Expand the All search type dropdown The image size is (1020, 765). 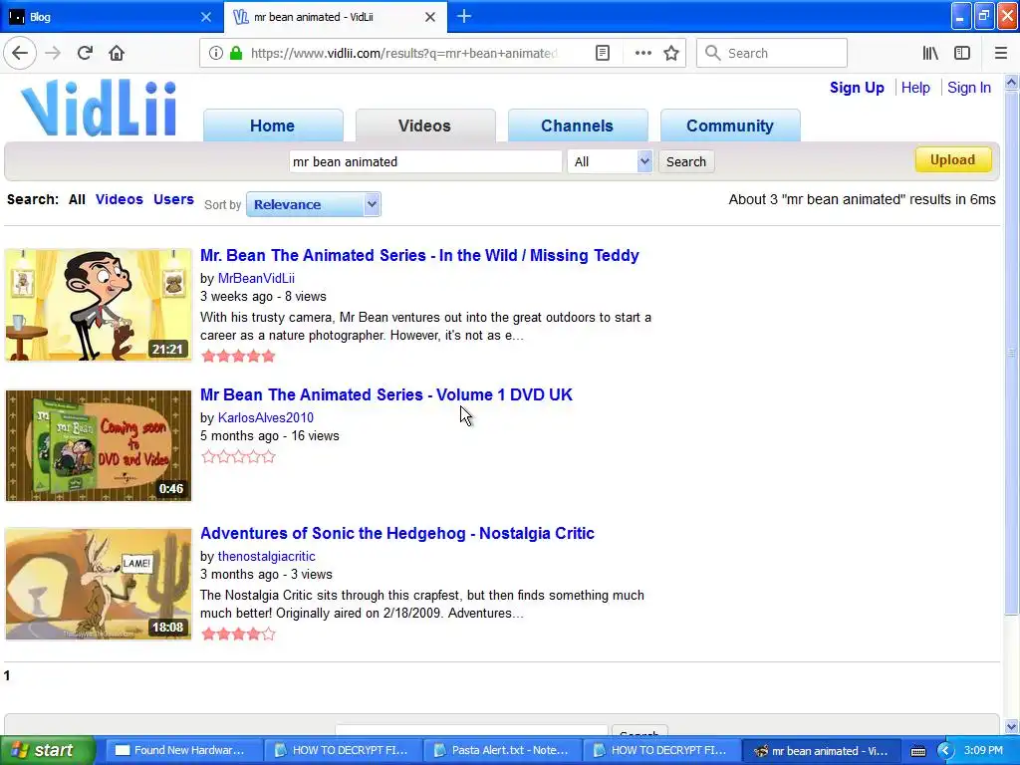(x=610, y=161)
